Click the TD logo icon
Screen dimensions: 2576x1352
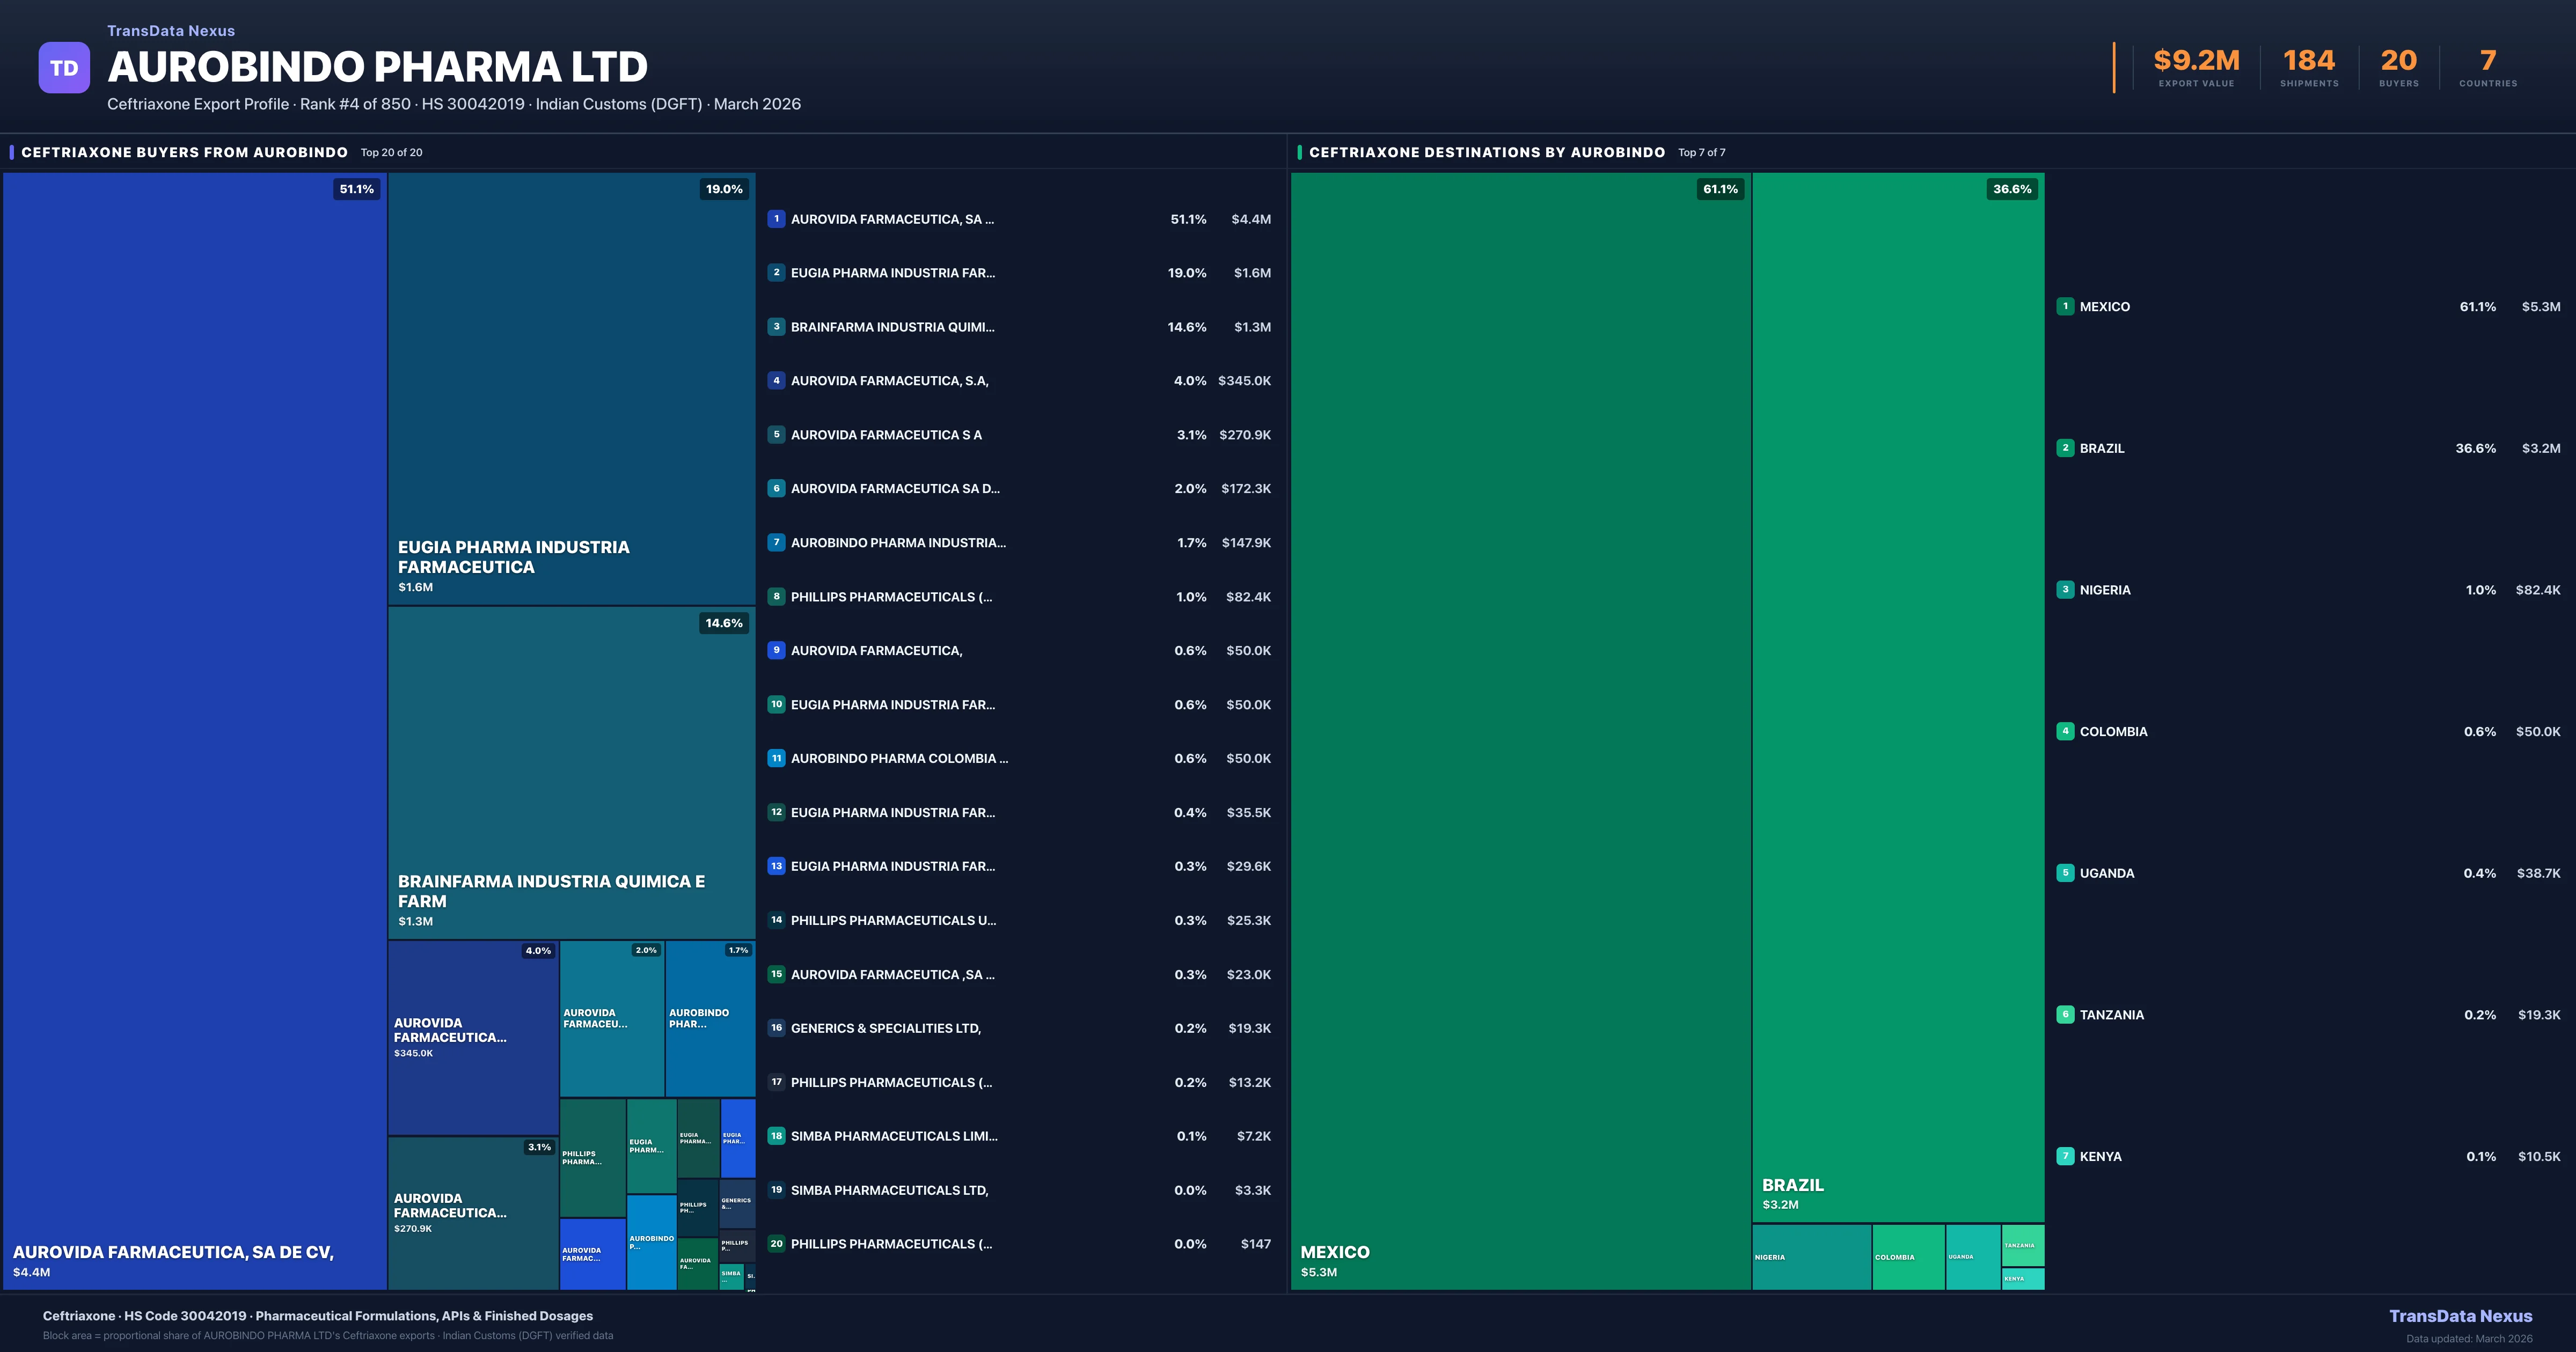tap(64, 66)
